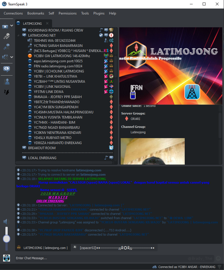The height and width of the screenshot is (270, 224).
Task: Mute microphone using left toolbar icon
Action: pos(6,46)
